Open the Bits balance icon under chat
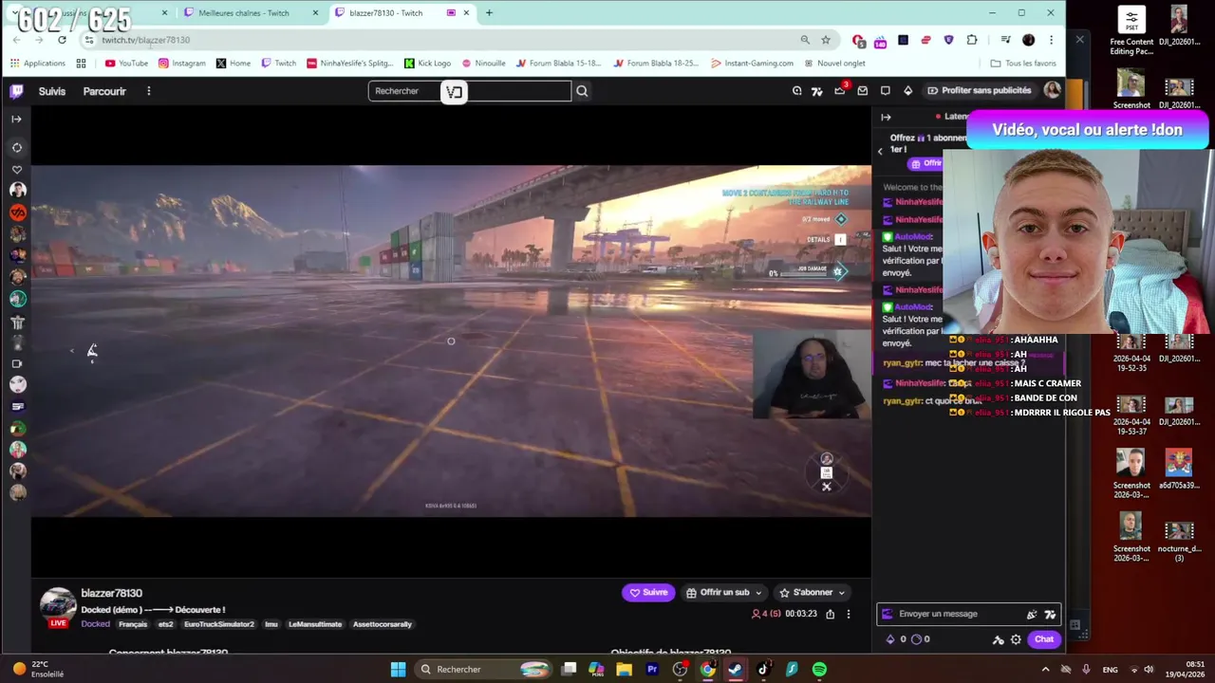Screen dimensions: 1215x683 point(890,639)
